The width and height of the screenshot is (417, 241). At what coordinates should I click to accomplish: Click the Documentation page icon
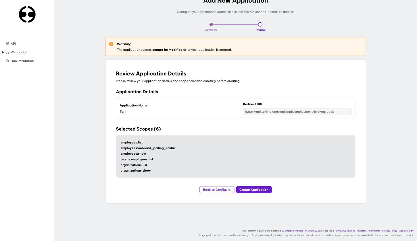tap(7, 61)
